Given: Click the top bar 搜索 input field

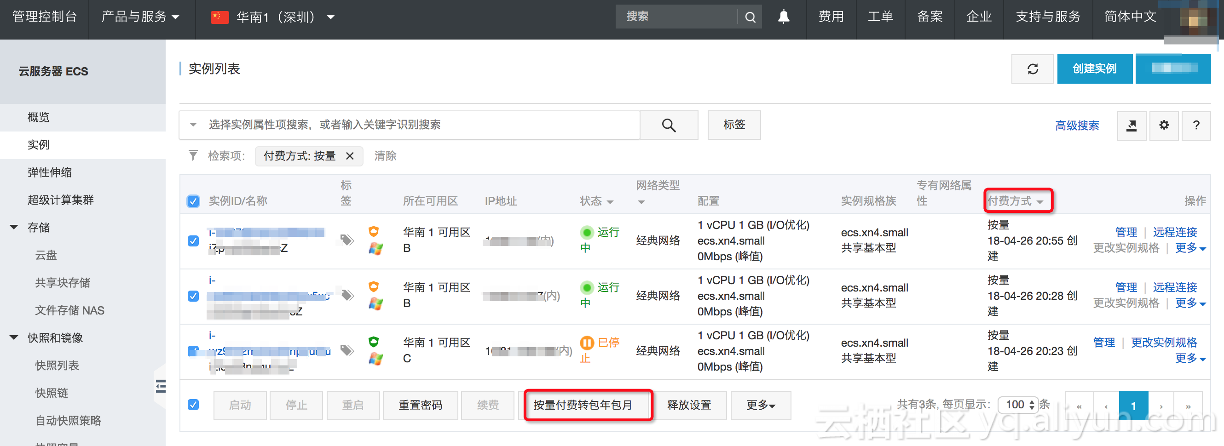Looking at the screenshot, I should (676, 17).
